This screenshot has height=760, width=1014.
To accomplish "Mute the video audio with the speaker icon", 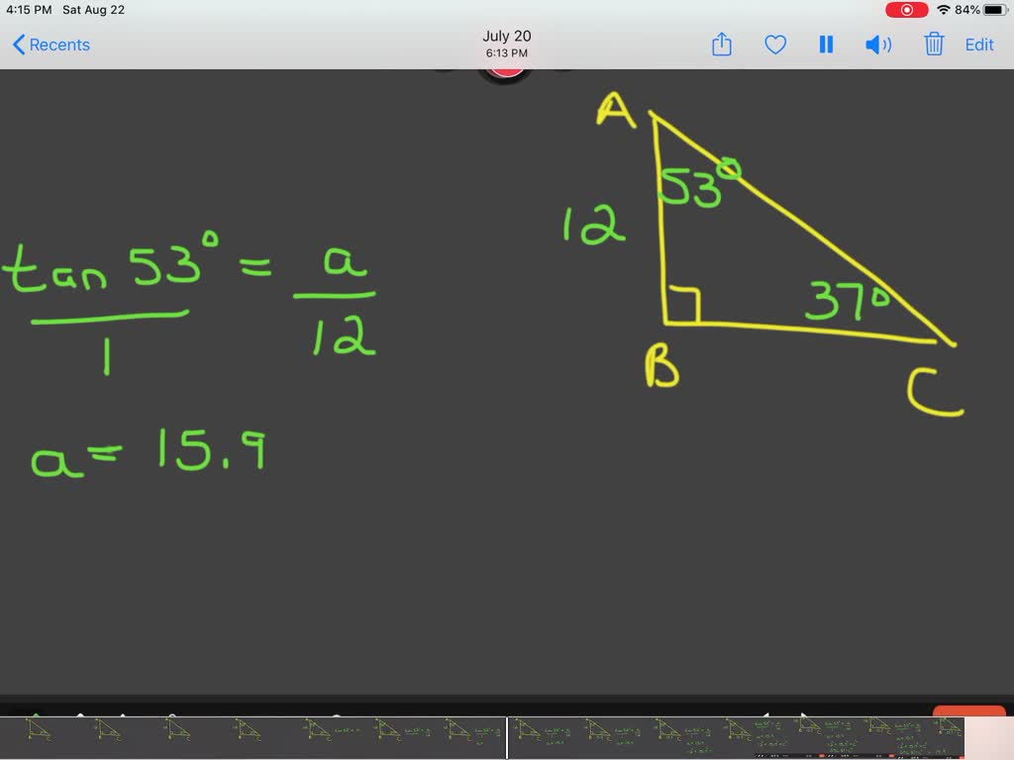I will point(878,45).
